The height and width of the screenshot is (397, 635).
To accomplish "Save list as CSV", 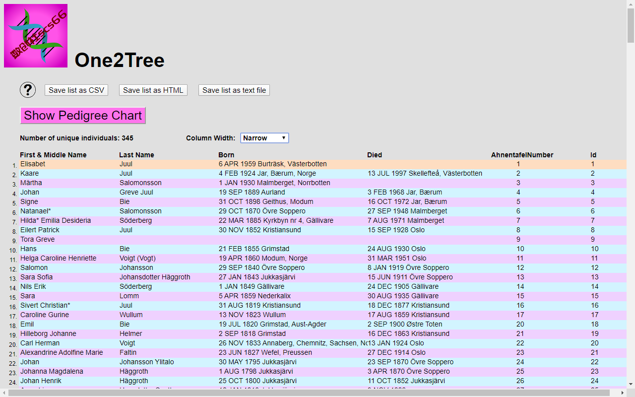I will pos(76,90).
